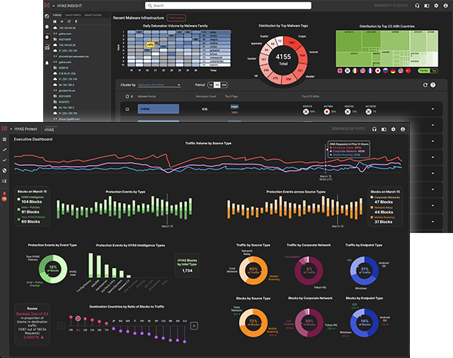Click trend line icon in Protect sidebar
The height and width of the screenshot is (358, 453).
(4, 160)
